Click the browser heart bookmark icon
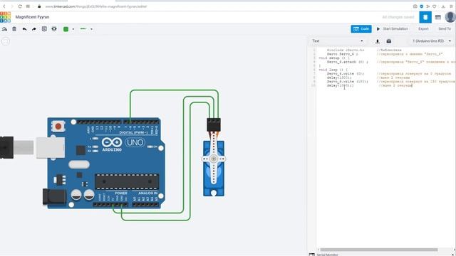The image size is (456, 256). (435, 6)
